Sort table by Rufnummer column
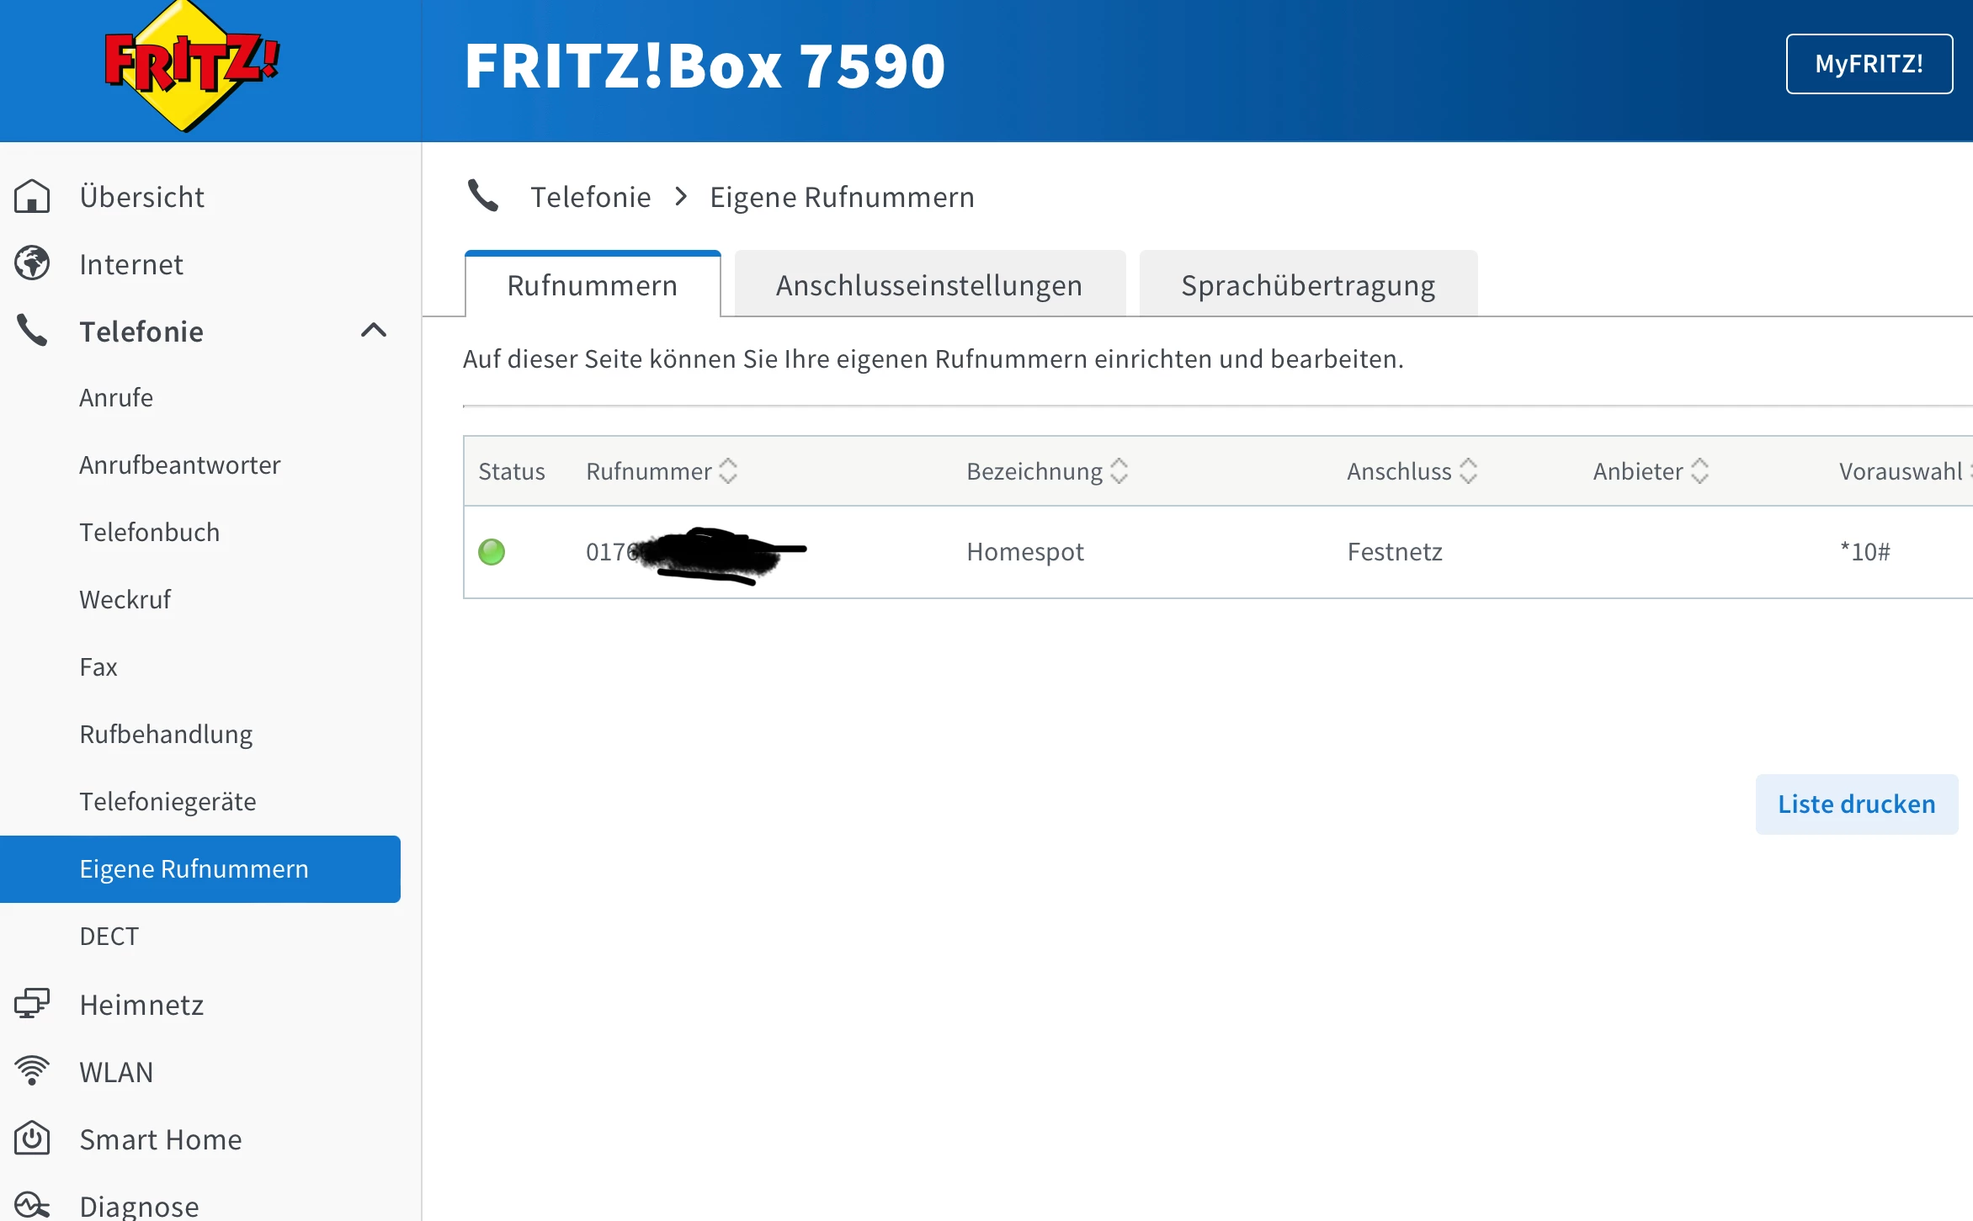The height and width of the screenshot is (1221, 1973). (x=728, y=471)
